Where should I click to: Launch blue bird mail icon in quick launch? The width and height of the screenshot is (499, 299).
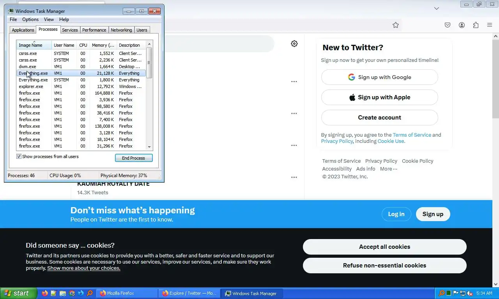pos(81,293)
